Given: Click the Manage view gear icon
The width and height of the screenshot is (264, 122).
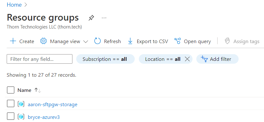Looking at the screenshot, I should (44, 41).
